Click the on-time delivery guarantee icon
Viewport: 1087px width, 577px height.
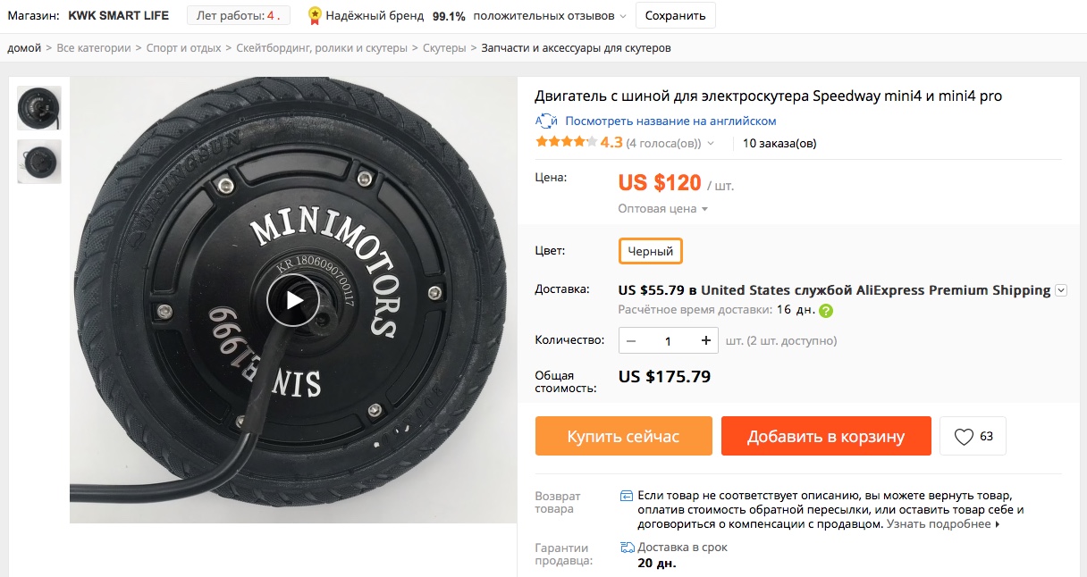[628, 548]
